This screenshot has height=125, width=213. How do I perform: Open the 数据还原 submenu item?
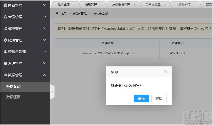coord(25,97)
